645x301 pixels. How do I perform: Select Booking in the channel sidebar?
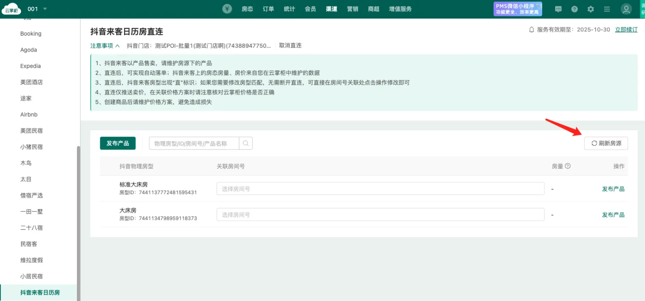pos(31,33)
